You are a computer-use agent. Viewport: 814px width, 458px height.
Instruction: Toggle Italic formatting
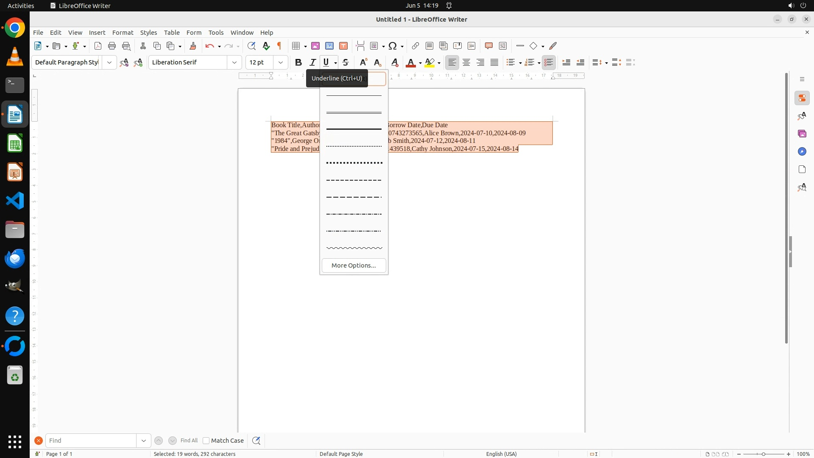click(x=312, y=62)
